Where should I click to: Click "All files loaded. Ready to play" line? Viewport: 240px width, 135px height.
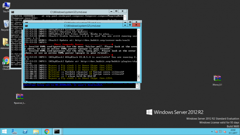pyautogui.click(x=69, y=34)
